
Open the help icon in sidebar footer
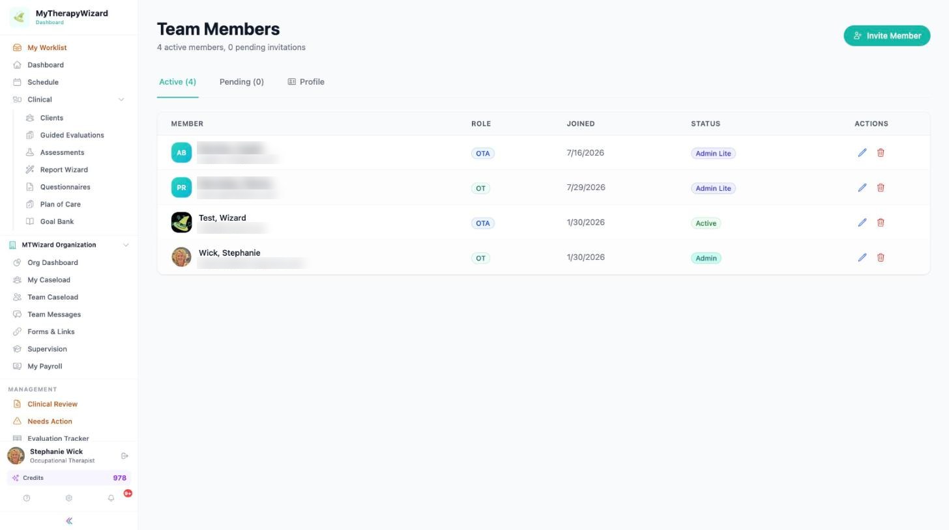[x=27, y=498]
